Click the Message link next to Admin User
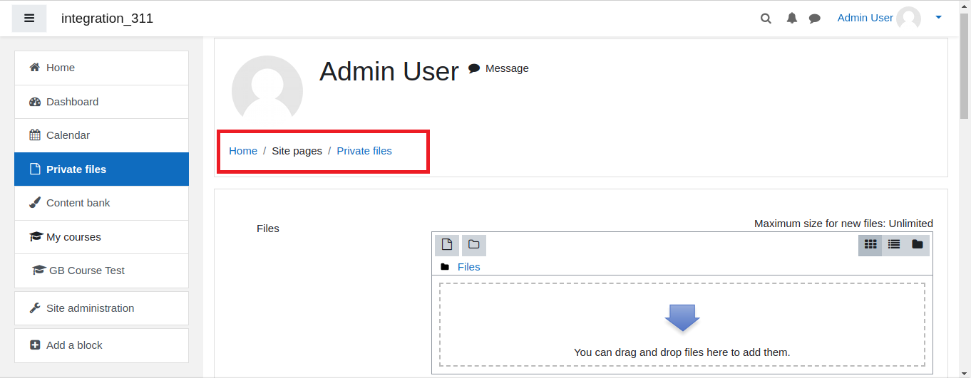The height and width of the screenshot is (378, 971). (x=498, y=68)
